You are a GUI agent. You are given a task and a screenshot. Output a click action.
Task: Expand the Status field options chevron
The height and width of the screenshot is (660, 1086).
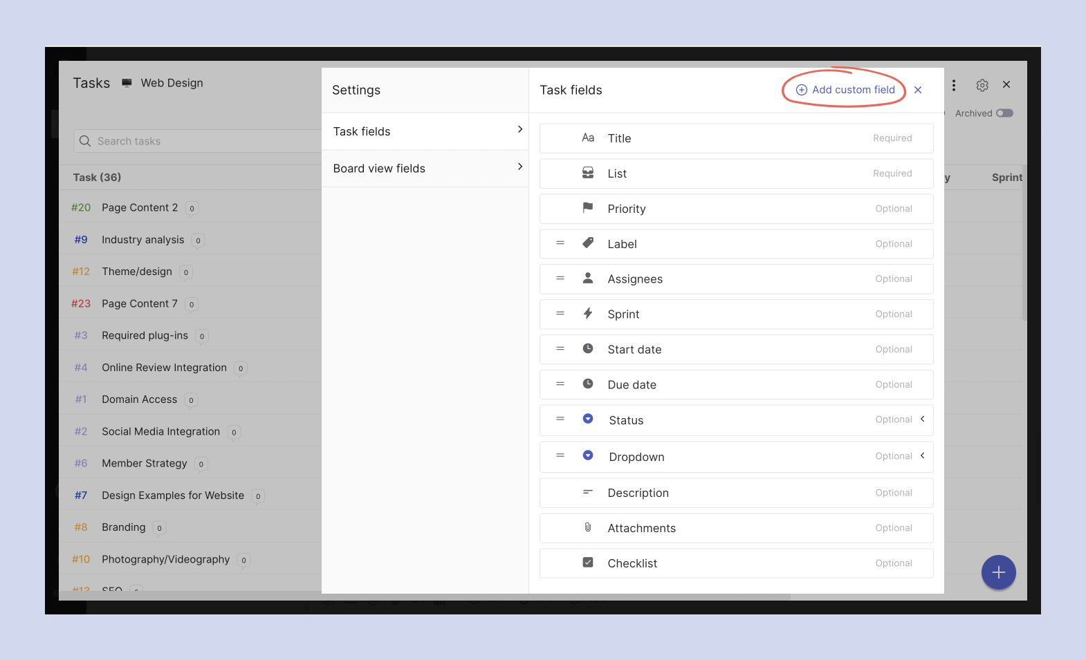922,419
